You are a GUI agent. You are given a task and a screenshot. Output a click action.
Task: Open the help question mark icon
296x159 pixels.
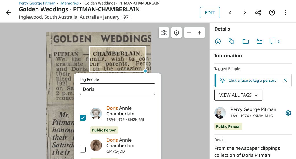[x=272, y=13]
